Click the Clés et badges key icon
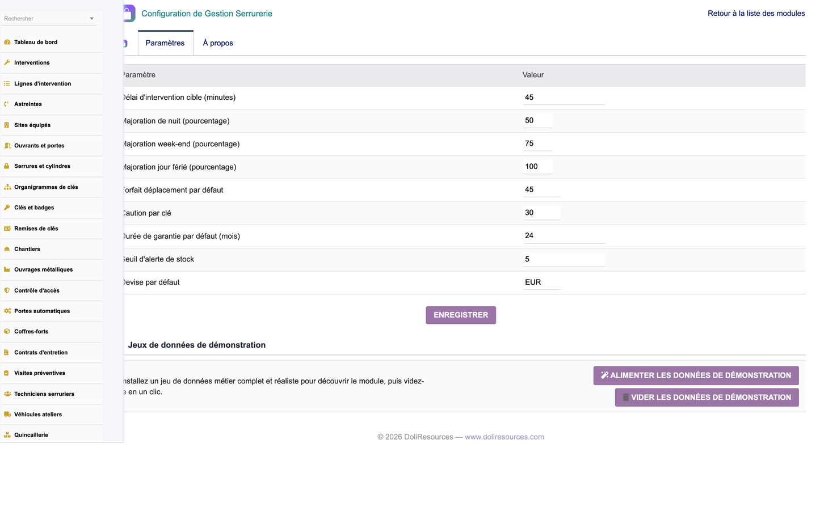 7,208
